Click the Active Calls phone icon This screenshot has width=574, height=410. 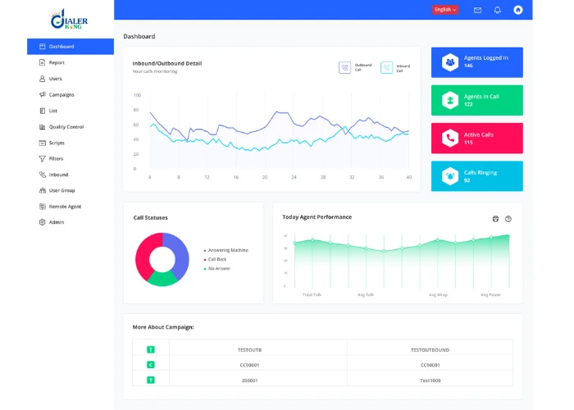coord(450,138)
